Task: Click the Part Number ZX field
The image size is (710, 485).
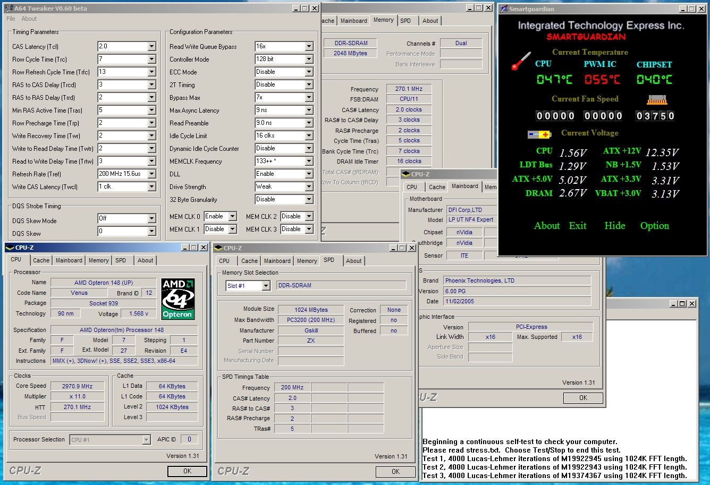Action: point(311,341)
